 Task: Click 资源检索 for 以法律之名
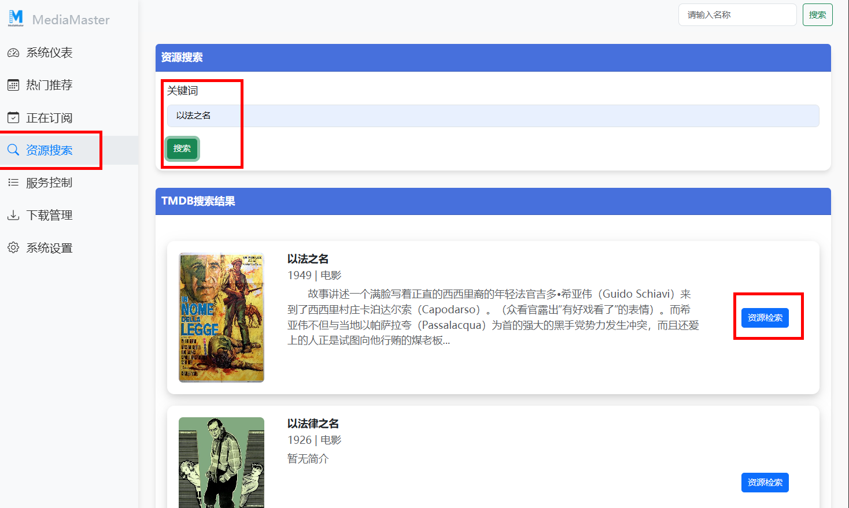point(765,483)
